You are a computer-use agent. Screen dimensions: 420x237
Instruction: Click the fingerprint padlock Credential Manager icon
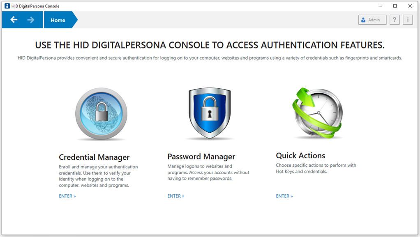coord(101,114)
